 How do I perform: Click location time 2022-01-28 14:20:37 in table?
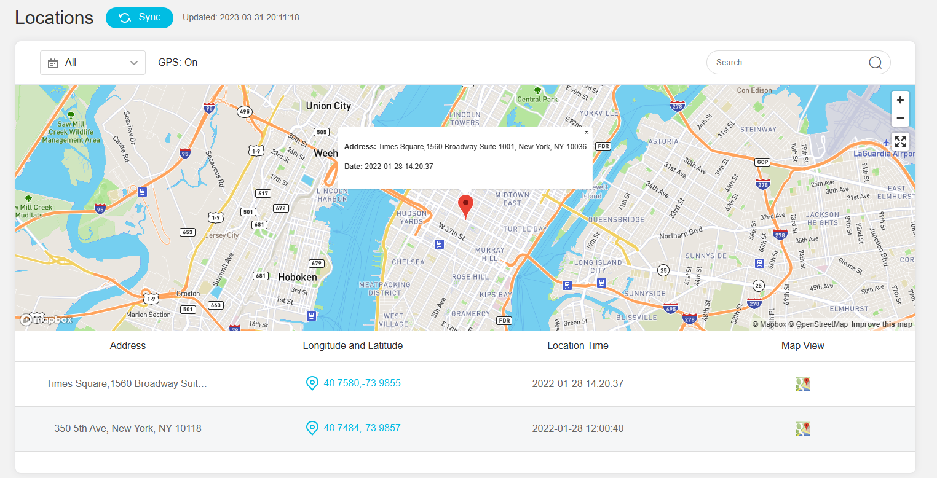tap(578, 384)
